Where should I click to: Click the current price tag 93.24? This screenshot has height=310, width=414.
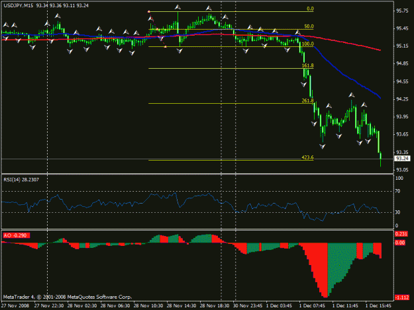[x=402, y=159]
